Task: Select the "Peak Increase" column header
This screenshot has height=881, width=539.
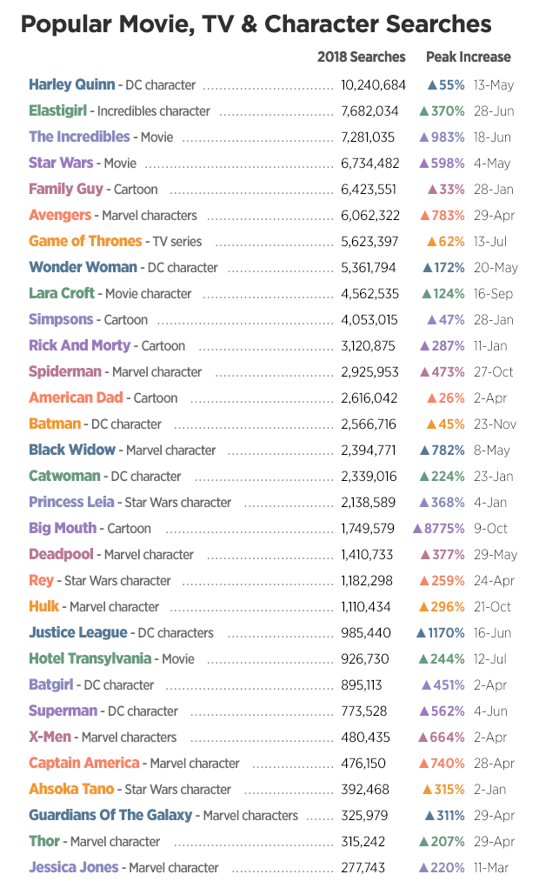Action: point(468,57)
